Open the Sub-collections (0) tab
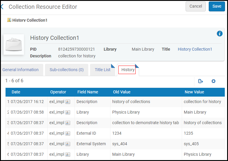This screenshot has width=228, height=161. [67, 70]
